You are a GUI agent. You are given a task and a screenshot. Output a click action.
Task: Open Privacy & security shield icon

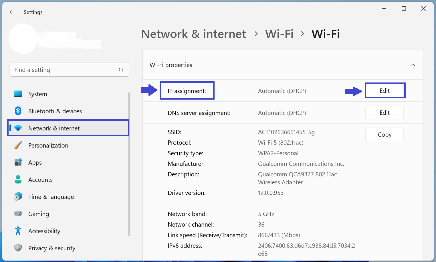18,248
